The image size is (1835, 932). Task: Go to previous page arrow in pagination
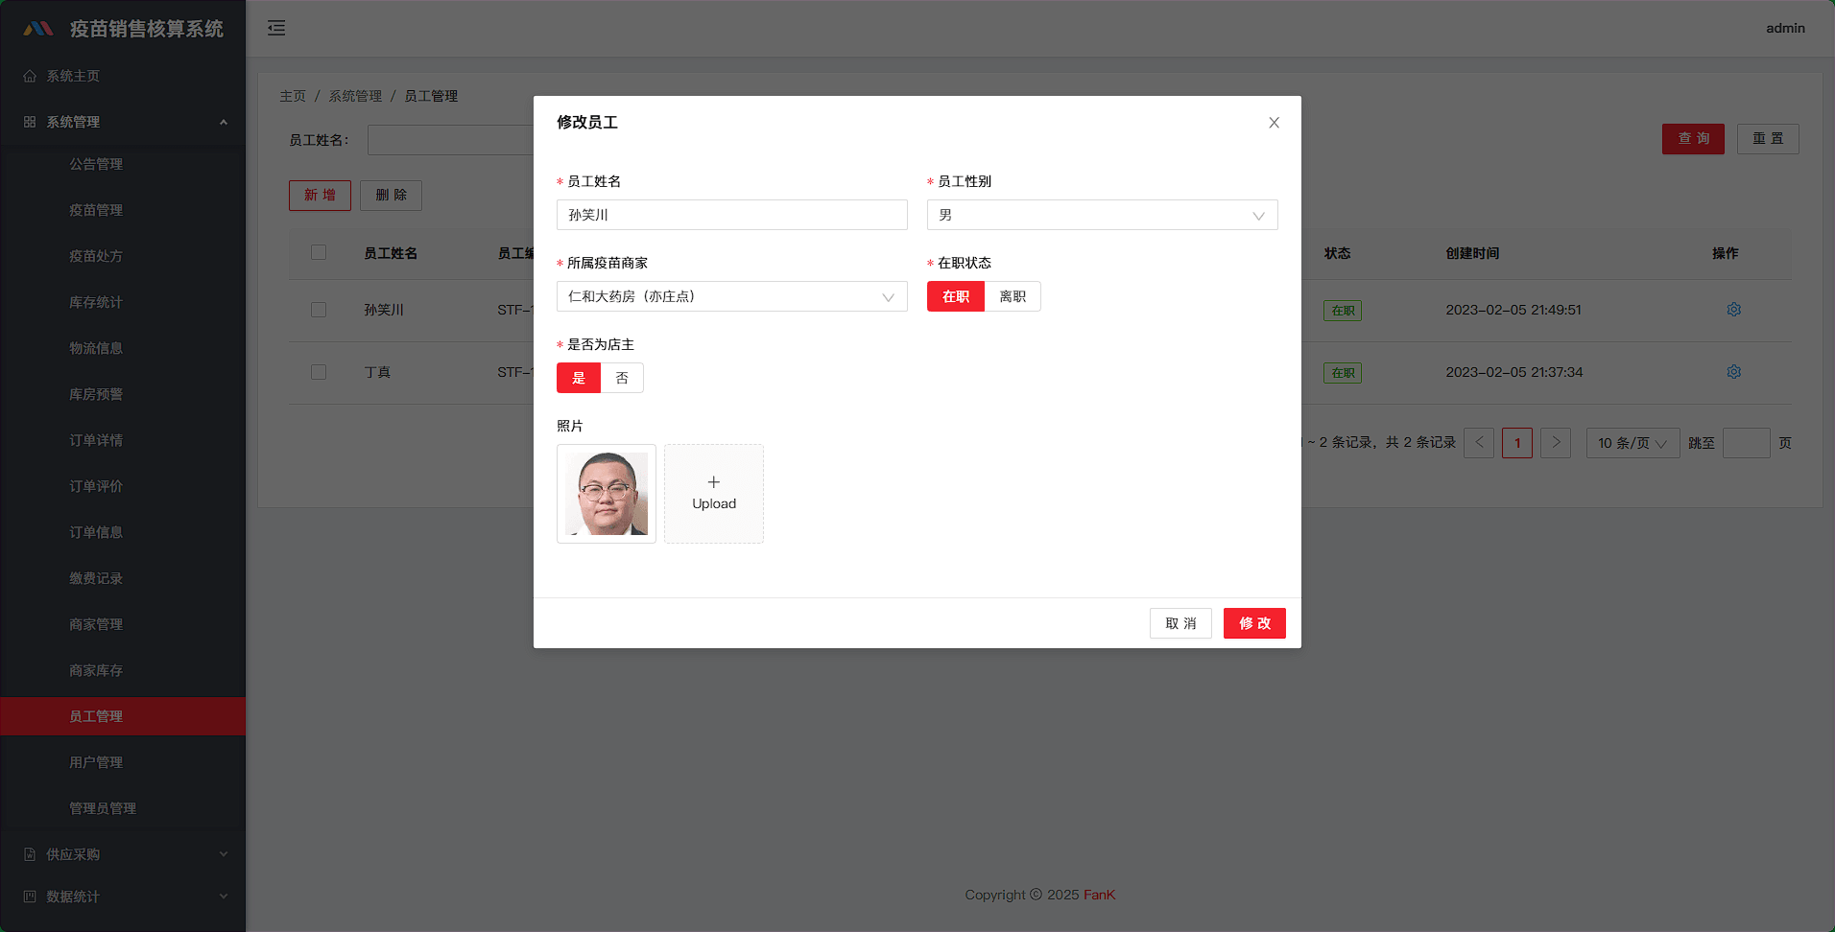[x=1479, y=442]
